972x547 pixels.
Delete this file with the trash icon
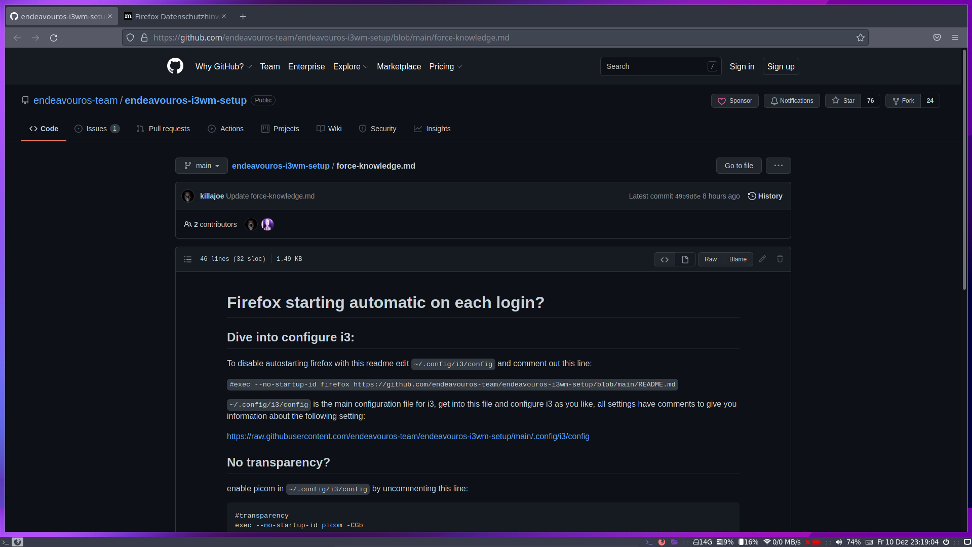[780, 259]
